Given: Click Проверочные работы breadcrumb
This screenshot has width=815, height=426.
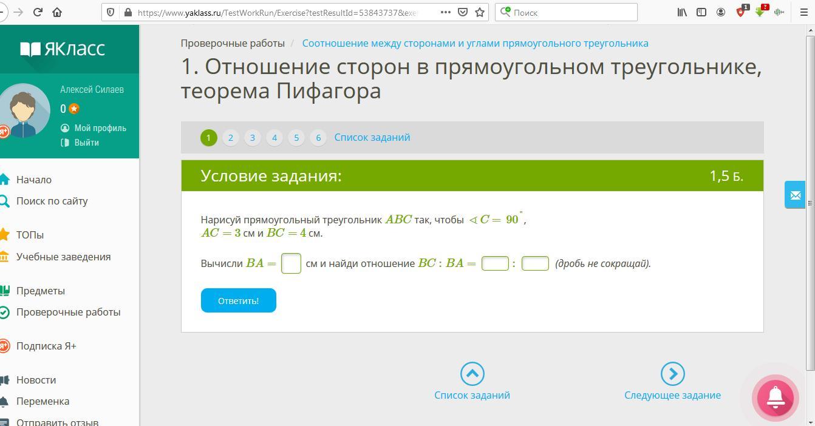Looking at the screenshot, I should (233, 43).
